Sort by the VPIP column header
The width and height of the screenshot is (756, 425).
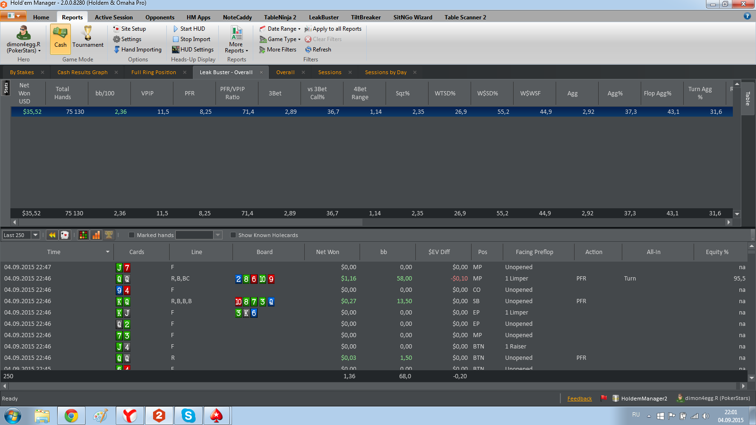point(147,93)
